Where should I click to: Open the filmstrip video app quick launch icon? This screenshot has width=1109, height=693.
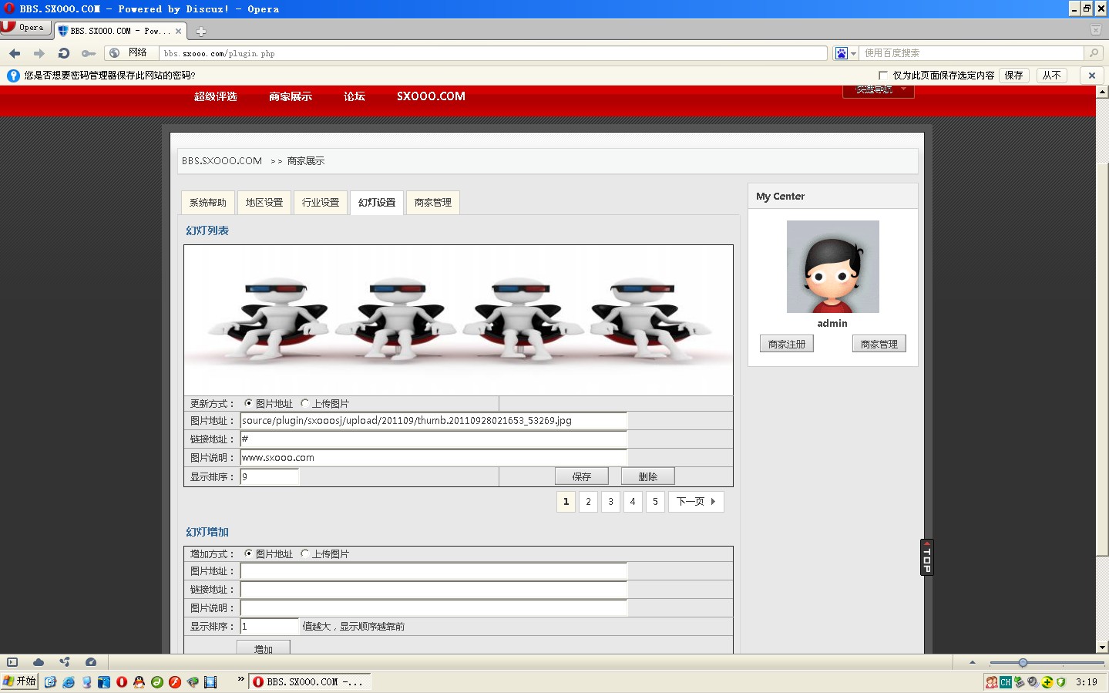[210, 682]
